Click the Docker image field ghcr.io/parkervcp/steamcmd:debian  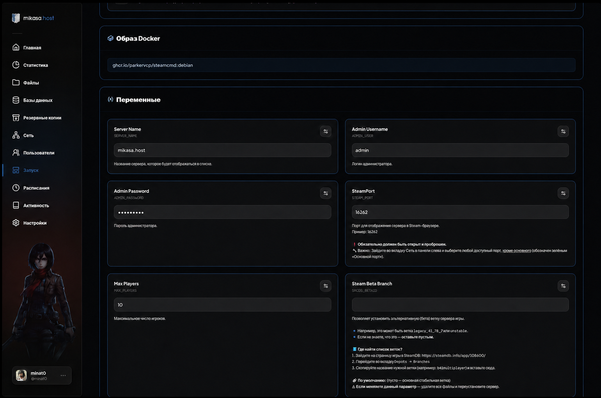(x=341, y=65)
